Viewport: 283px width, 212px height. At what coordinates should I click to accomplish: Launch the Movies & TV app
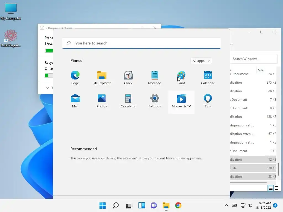(181, 102)
